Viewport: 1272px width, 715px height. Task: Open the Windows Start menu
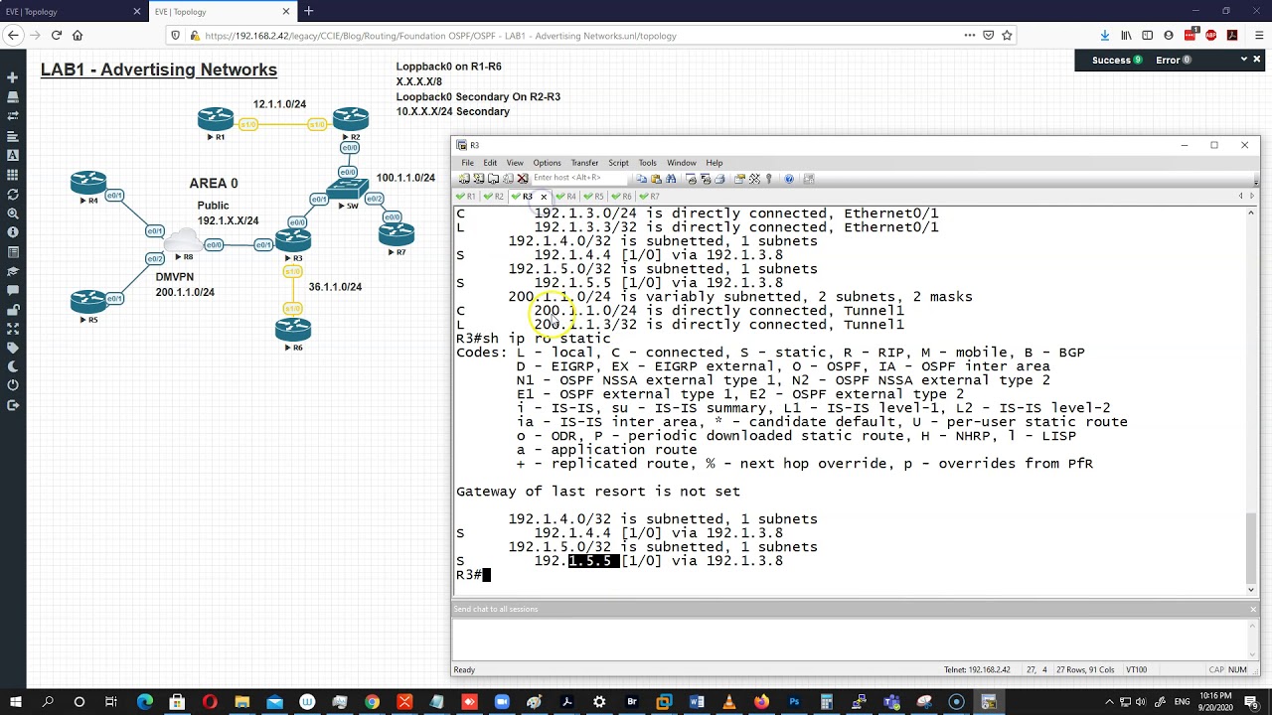pos(15,702)
